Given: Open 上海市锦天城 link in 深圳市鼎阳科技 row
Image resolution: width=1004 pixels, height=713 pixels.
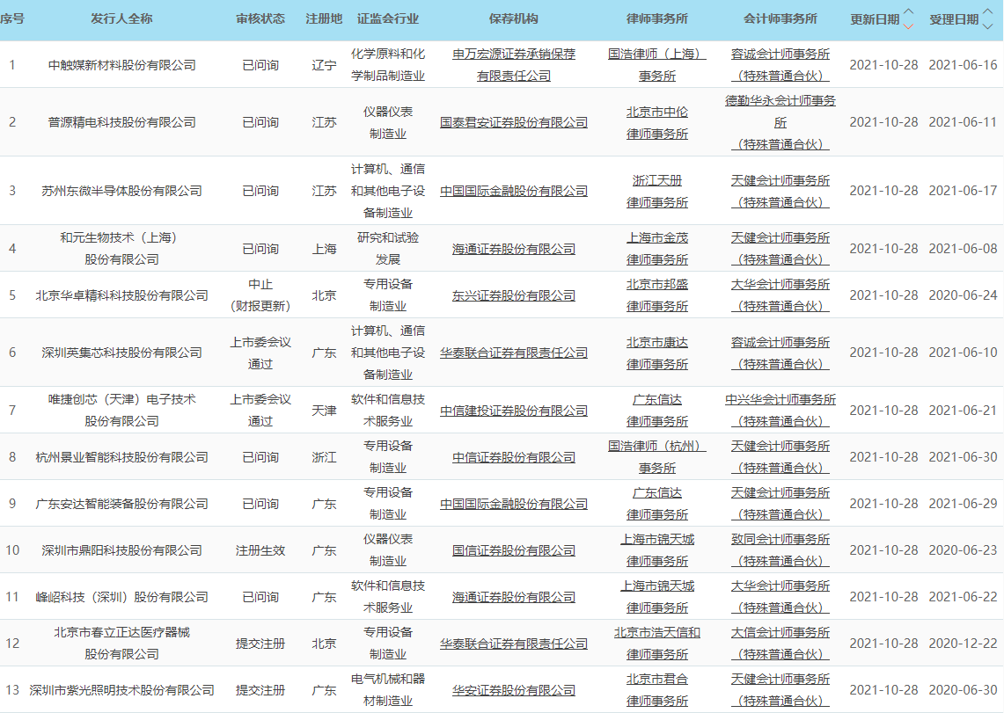Looking at the screenshot, I should 657,550.
